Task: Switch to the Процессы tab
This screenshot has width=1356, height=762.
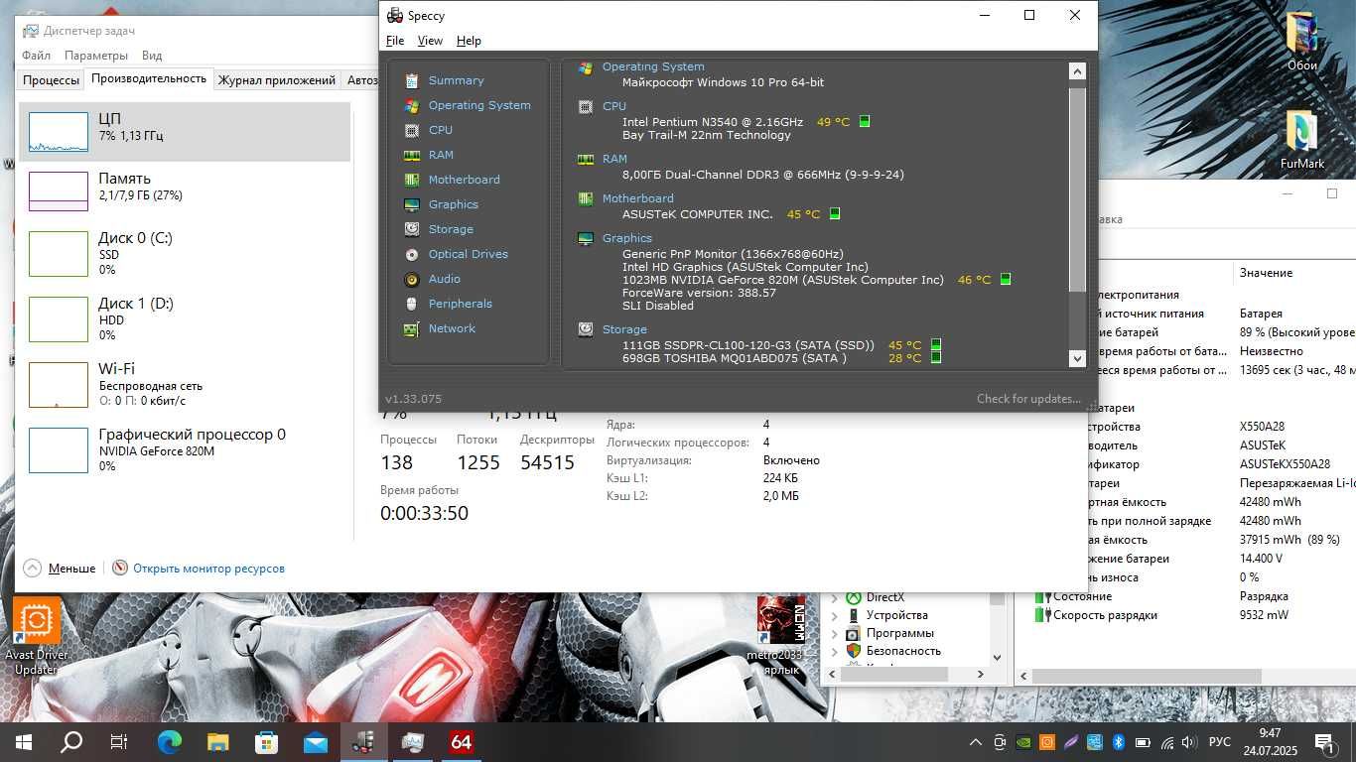Action: (51, 80)
